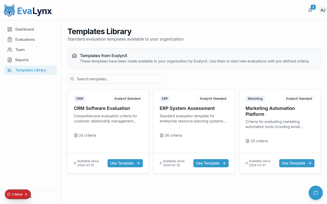Click the notification count badge showing 2
The image size is (327, 204).
tap(313, 7)
